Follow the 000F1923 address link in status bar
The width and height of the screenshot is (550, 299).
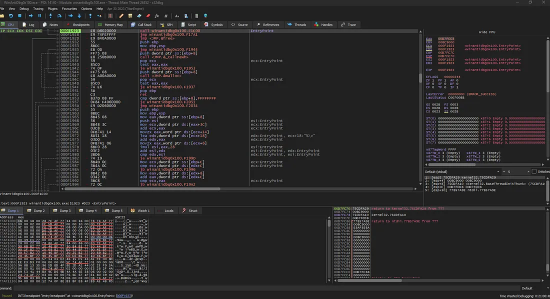(123, 295)
